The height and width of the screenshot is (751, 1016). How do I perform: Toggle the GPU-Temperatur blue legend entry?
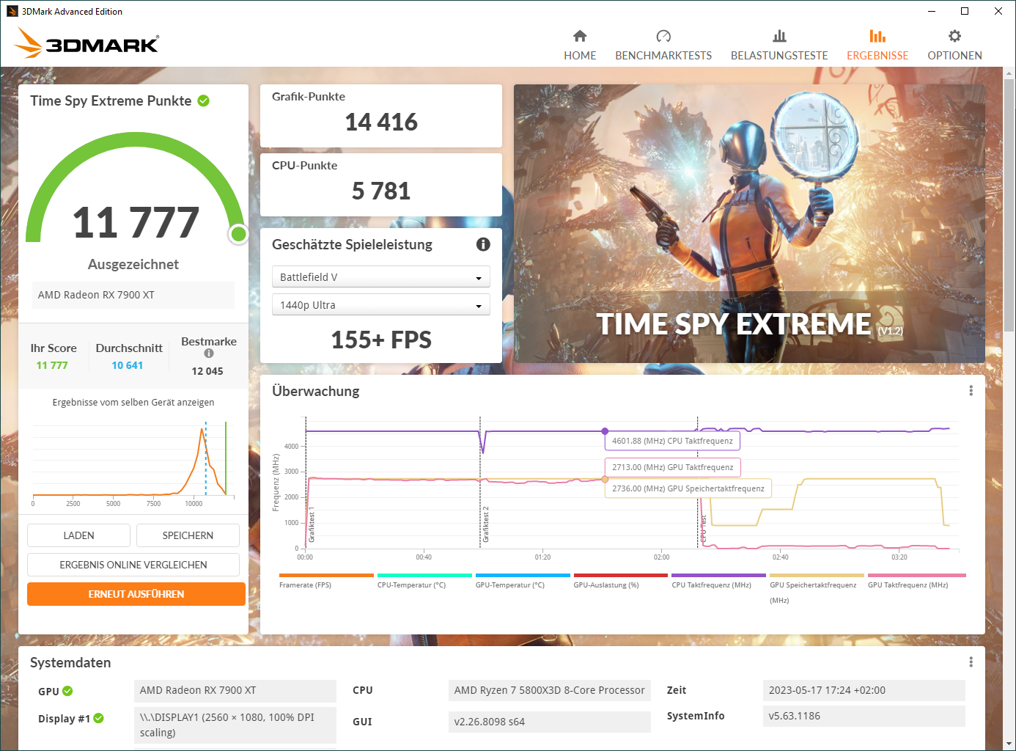[x=523, y=581]
